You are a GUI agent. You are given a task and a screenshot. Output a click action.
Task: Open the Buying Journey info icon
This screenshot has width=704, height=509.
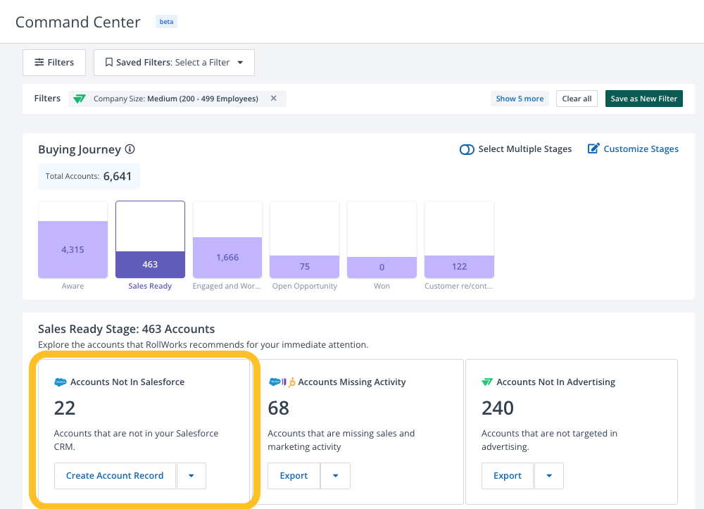tap(130, 149)
